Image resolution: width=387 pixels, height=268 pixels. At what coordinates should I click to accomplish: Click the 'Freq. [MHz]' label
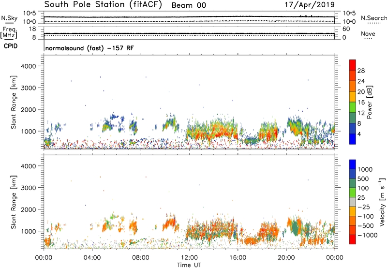pos(9,32)
